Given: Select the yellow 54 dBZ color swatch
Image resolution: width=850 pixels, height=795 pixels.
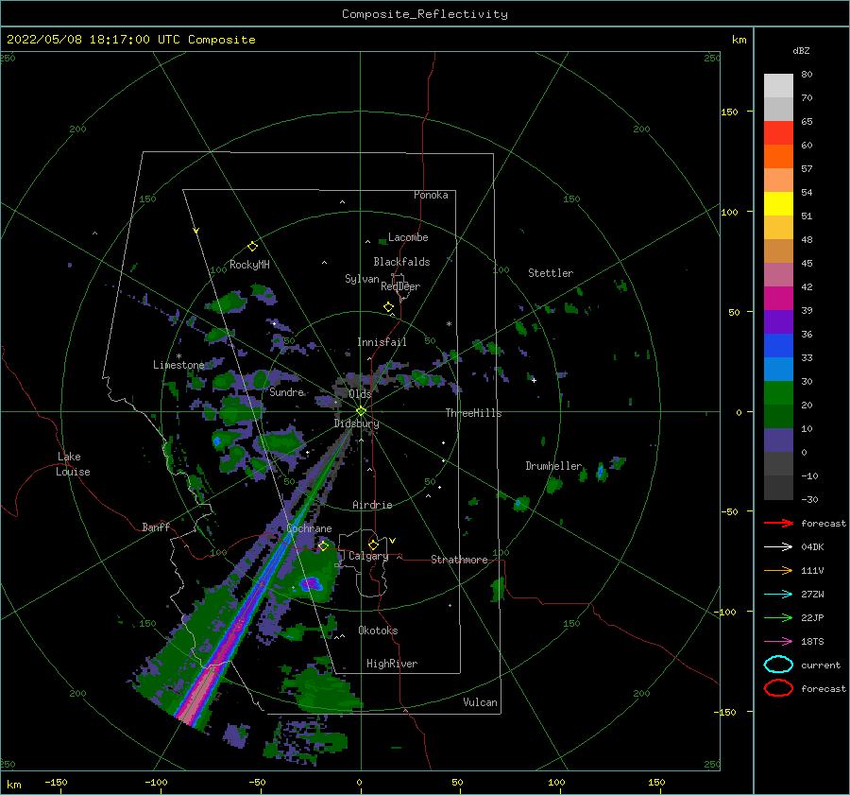Looking at the screenshot, I should pos(778,204).
